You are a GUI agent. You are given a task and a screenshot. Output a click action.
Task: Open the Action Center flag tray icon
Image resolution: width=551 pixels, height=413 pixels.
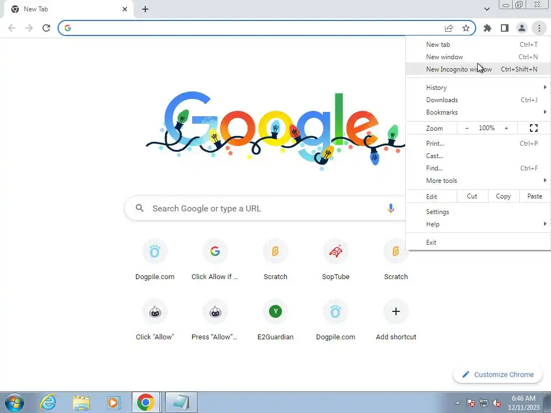click(x=470, y=403)
